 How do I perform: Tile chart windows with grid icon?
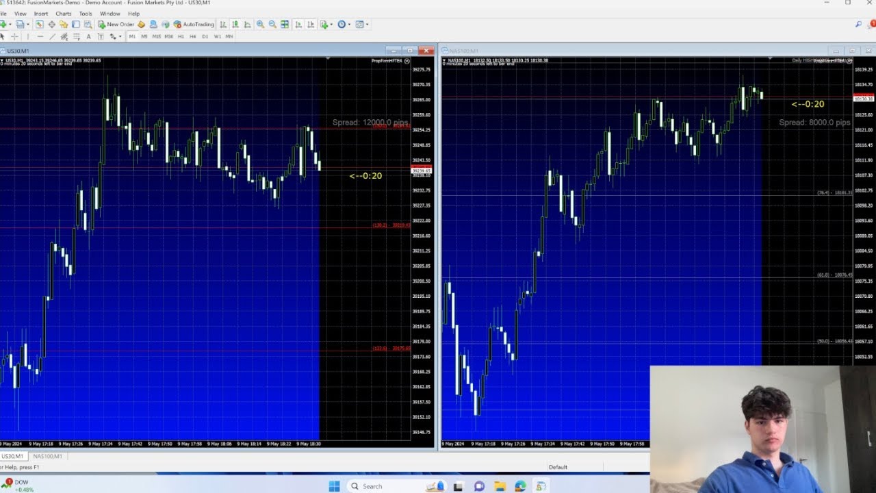click(x=285, y=24)
